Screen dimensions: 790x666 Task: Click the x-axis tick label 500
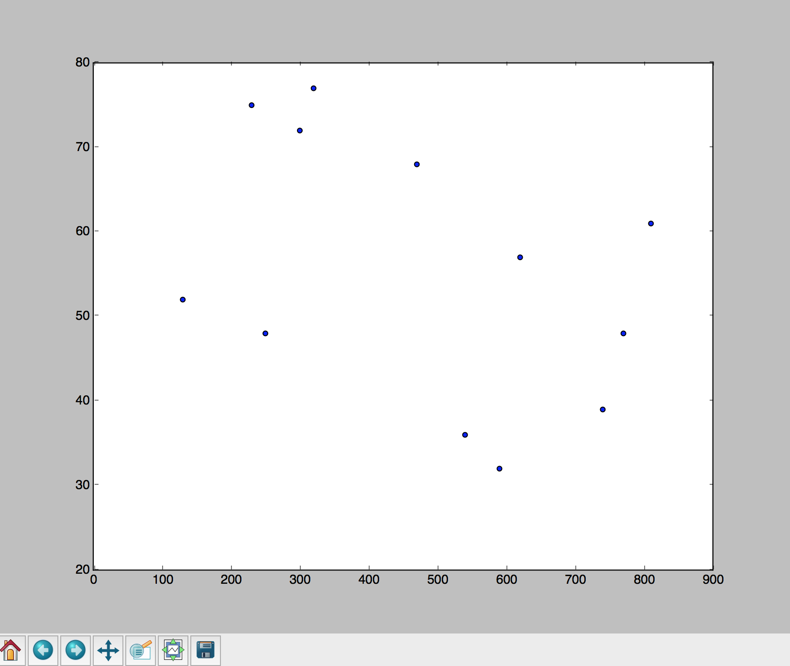438,580
